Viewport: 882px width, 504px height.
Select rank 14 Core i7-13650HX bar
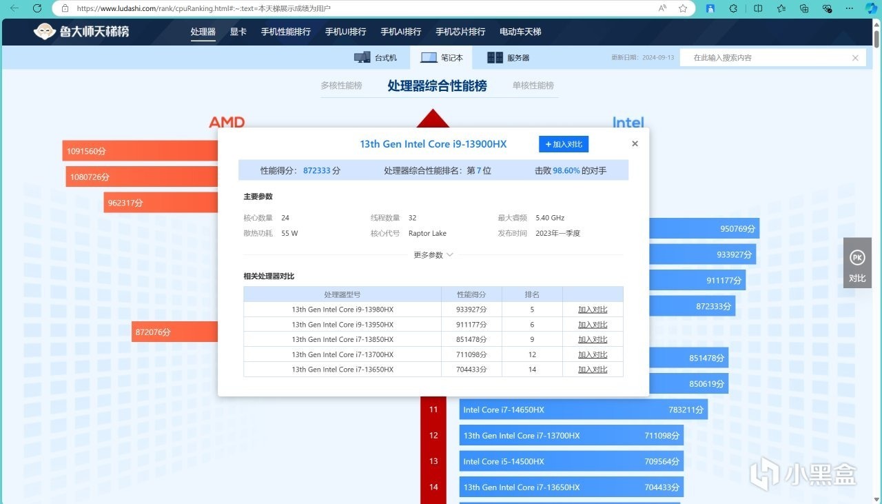point(571,487)
